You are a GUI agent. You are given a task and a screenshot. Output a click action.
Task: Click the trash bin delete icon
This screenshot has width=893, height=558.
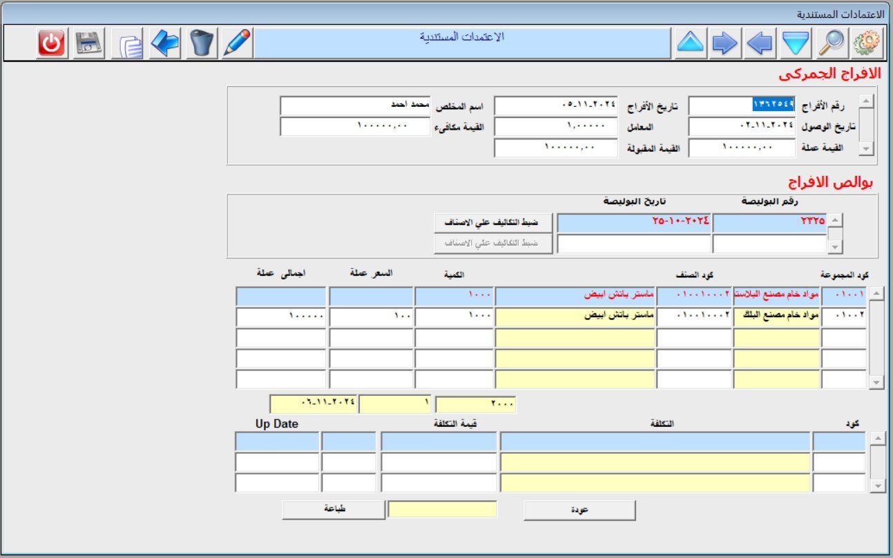coord(201,43)
